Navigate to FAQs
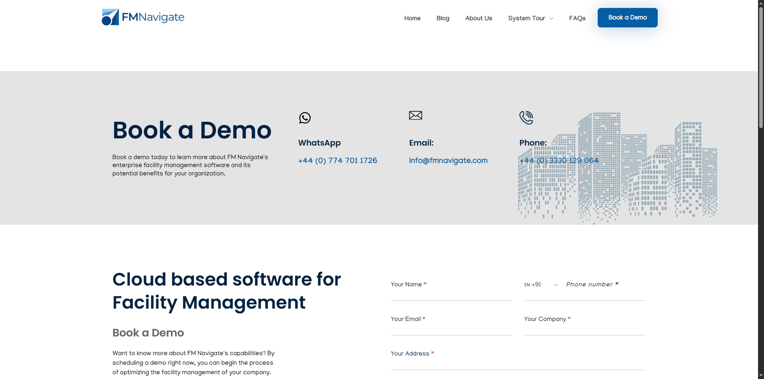764x379 pixels. (577, 18)
